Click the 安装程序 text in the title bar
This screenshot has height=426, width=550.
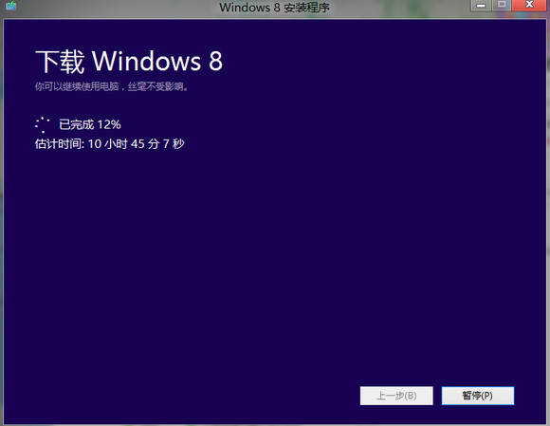[306, 8]
